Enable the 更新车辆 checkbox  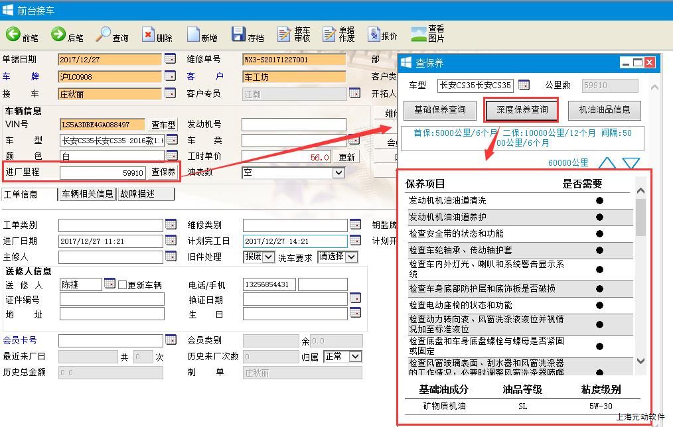(122, 285)
